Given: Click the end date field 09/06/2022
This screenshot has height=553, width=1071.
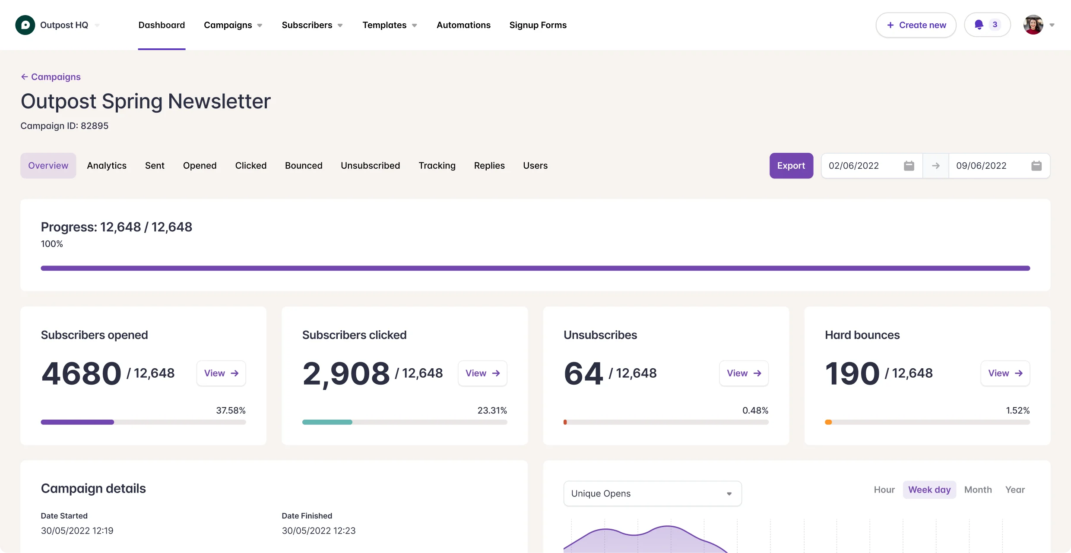Looking at the screenshot, I should (999, 166).
